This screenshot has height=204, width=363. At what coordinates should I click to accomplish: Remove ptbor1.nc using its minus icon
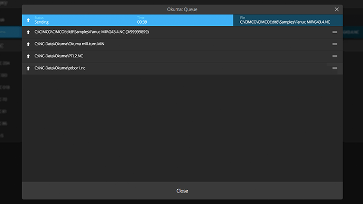[335, 68]
